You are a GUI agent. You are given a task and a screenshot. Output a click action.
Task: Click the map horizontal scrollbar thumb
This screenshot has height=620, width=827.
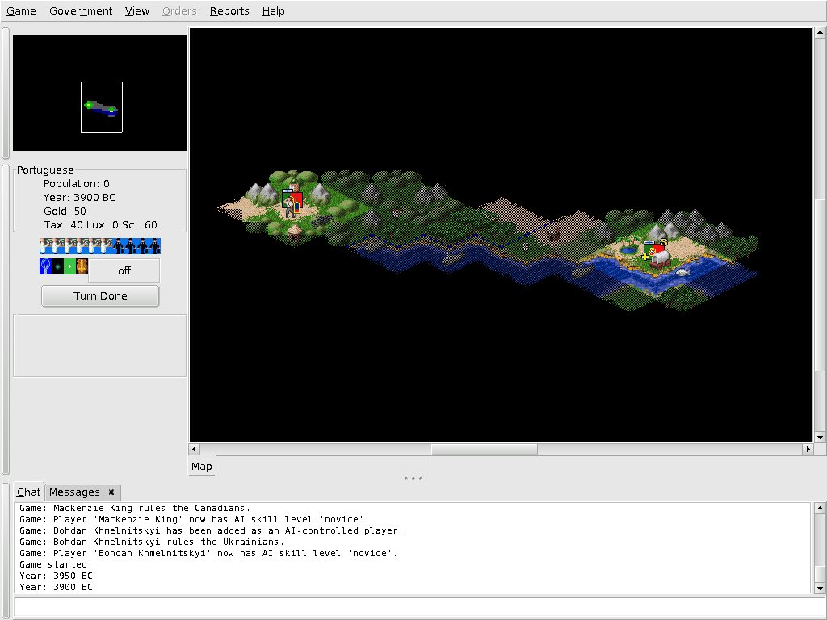pos(485,449)
